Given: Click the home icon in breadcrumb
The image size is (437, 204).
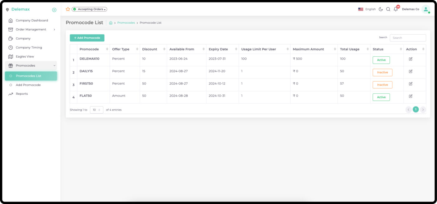Looking at the screenshot, I should click(111, 23).
